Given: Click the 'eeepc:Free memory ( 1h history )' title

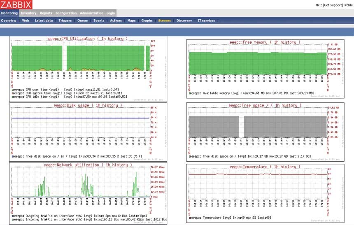Looking at the screenshot, I should tap(265, 42).
